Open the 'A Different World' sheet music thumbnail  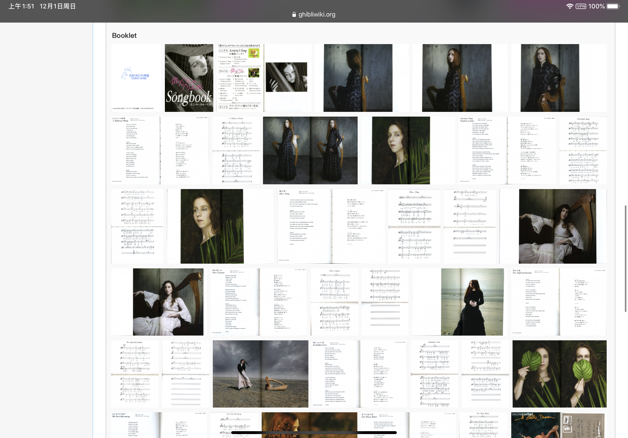(236, 150)
